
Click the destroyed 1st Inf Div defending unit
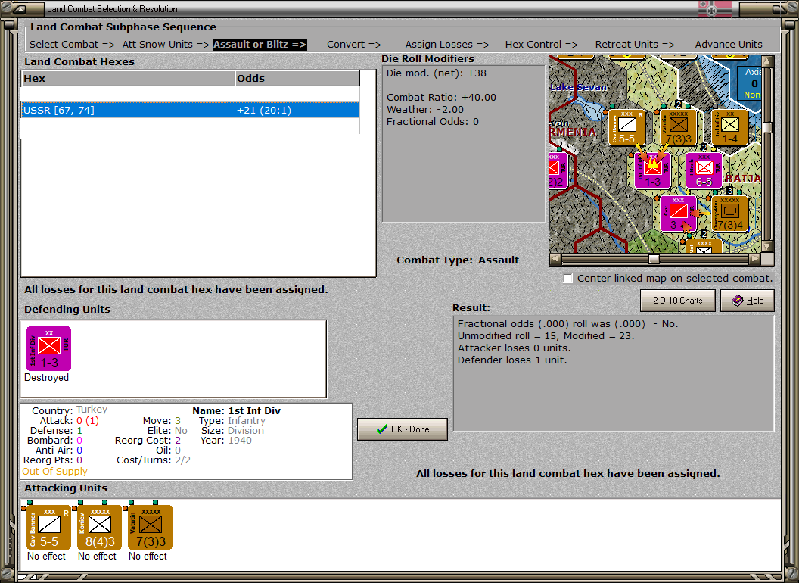point(49,349)
